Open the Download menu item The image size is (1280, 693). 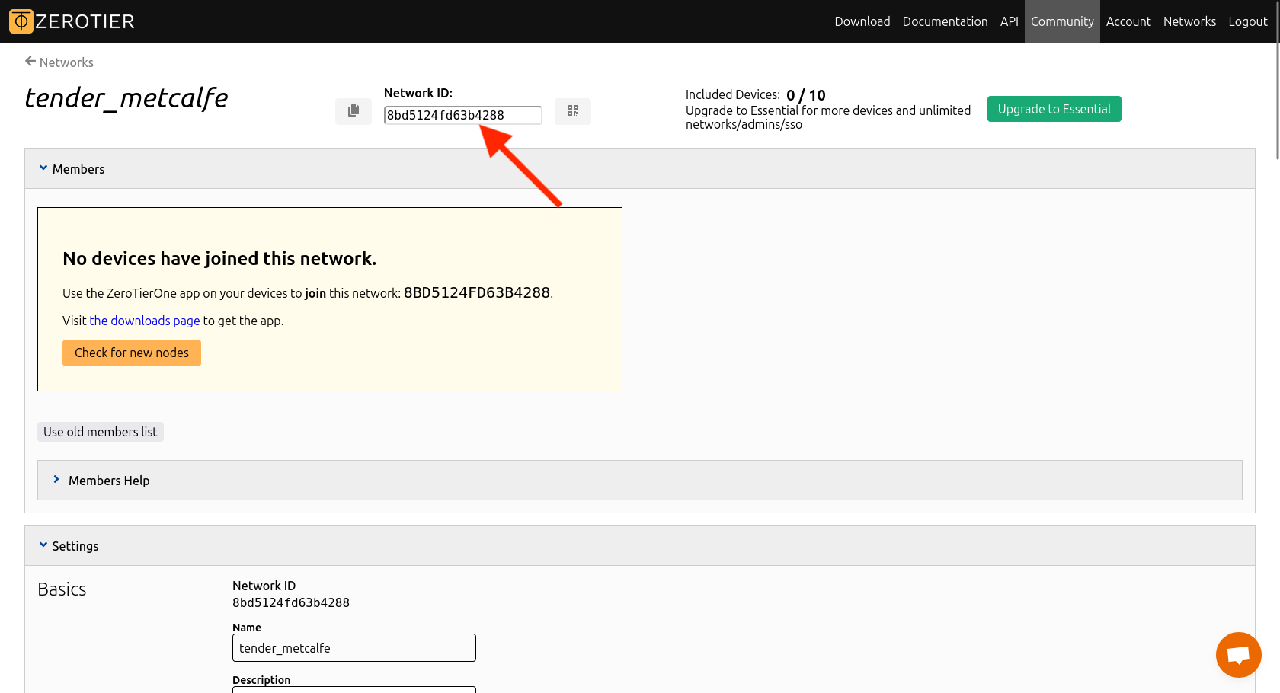pyautogui.click(x=862, y=21)
